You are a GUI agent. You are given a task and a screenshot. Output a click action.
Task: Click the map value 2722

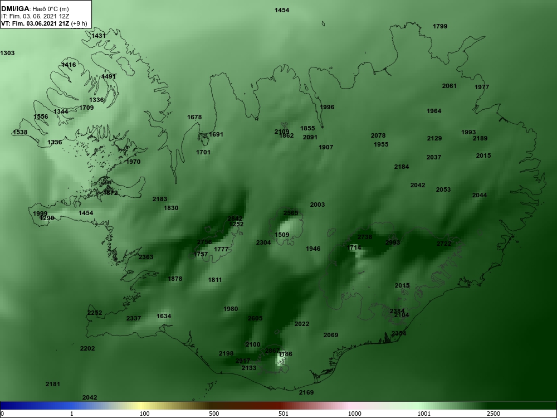(444, 244)
